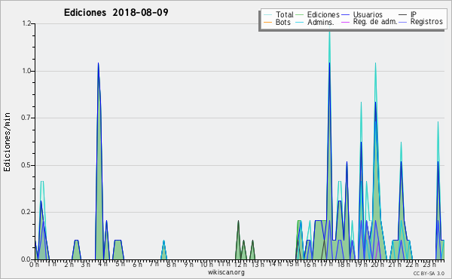This screenshot has width=452, height=279.
Task: Click the 'CC BY-SA 3.0' license text
Action: pos(429,274)
